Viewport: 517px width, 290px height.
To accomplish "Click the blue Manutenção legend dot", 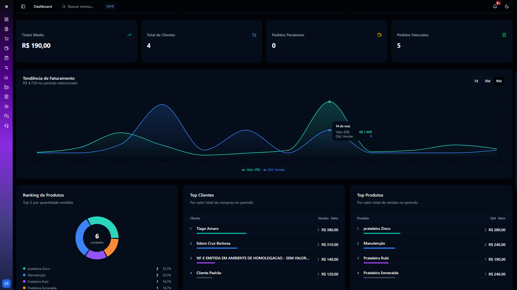I will (24, 275).
